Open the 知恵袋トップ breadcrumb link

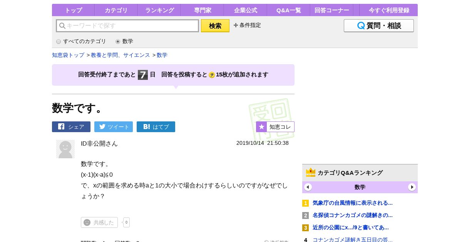coord(68,55)
